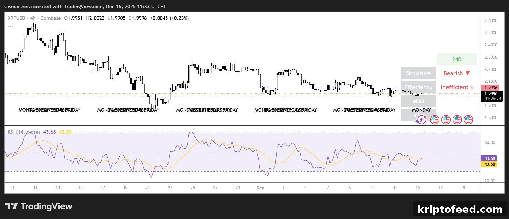The height and width of the screenshot is (219, 509).
Task: Click the Bearish down-arrow status
Action: pos(457,73)
